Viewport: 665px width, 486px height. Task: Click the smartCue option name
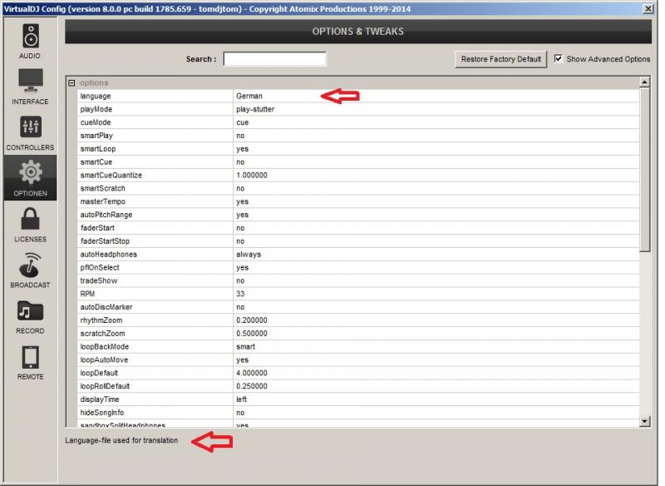[96, 161]
